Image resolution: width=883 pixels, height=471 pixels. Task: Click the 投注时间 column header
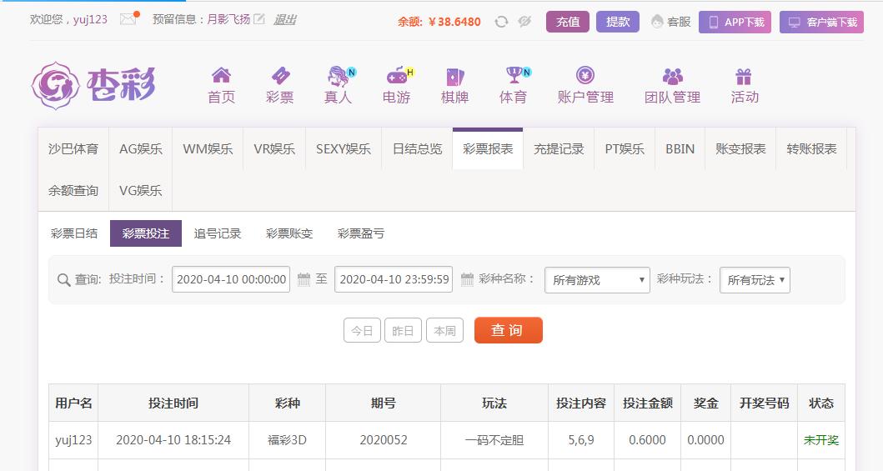173,403
